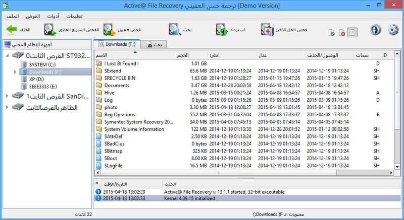Click the $Bitmap file icon
The height and width of the screenshot is (220, 404).
tap(98, 151)
